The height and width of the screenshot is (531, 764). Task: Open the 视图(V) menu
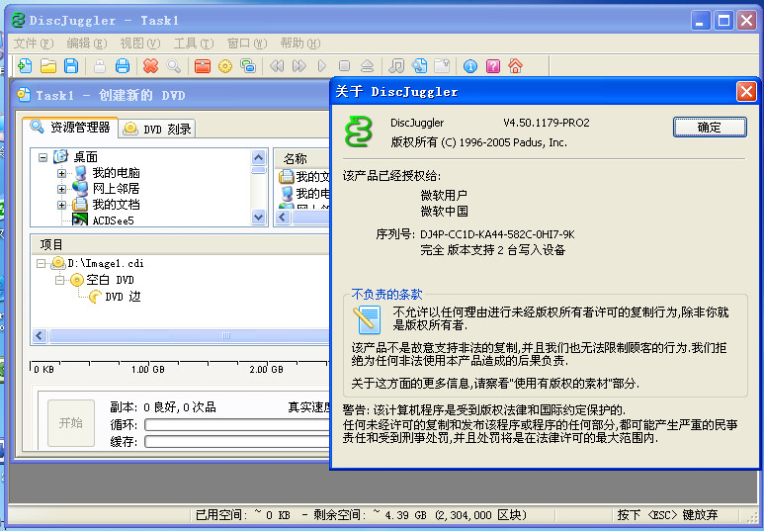(x=139, y=44)
